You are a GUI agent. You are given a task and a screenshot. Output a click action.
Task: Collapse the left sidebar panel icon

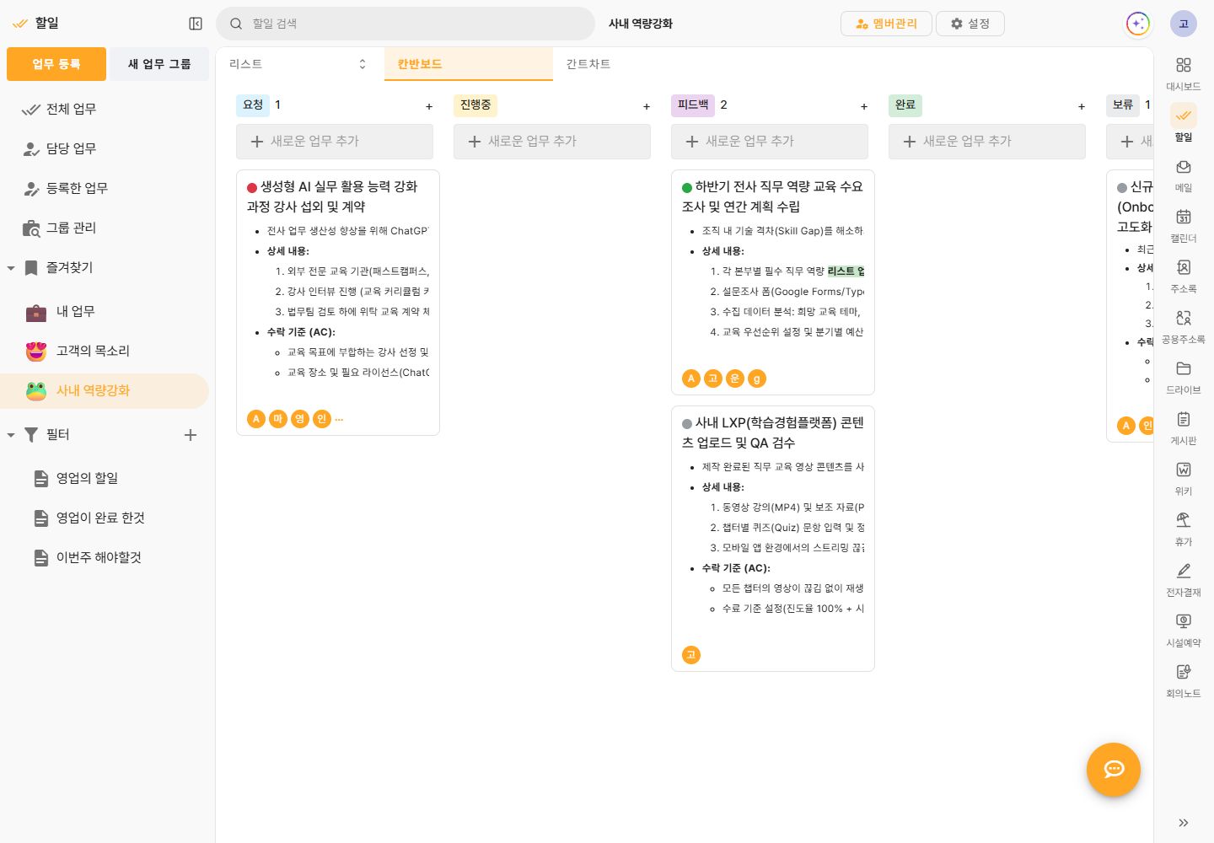click(x=196, y=24)
